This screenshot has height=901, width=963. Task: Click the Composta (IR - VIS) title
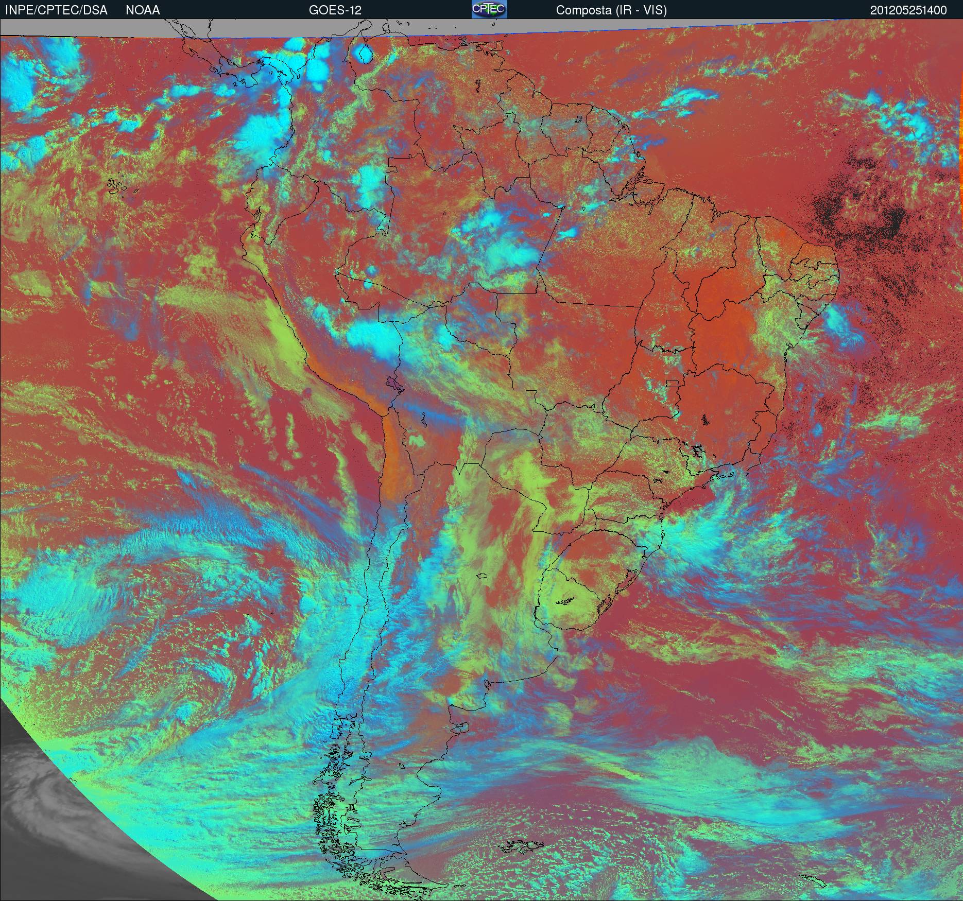pos(611,10)
